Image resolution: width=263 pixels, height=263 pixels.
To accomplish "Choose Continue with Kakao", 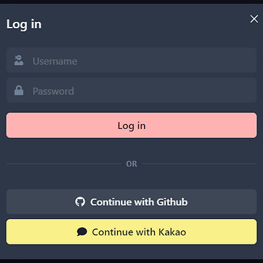I will [x=131, y=231].
